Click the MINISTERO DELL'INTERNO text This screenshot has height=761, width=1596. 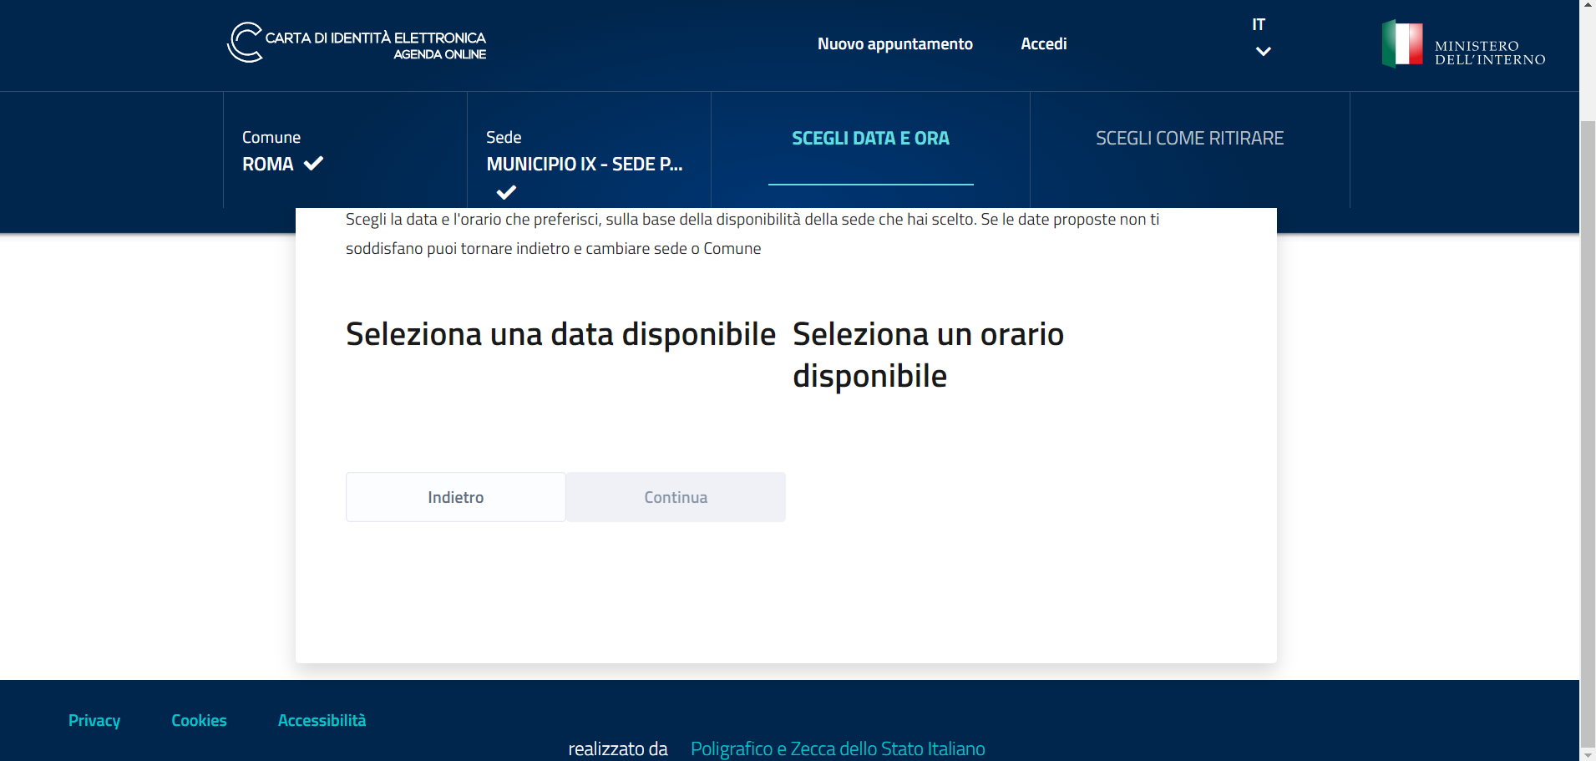pos(1490,53)
